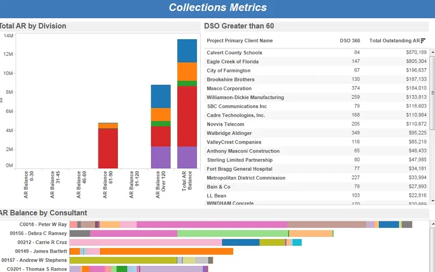The image size is (435, 272).
Task: Click light pink segment in Carrie R Cruz bar
Action: [146, 242]
